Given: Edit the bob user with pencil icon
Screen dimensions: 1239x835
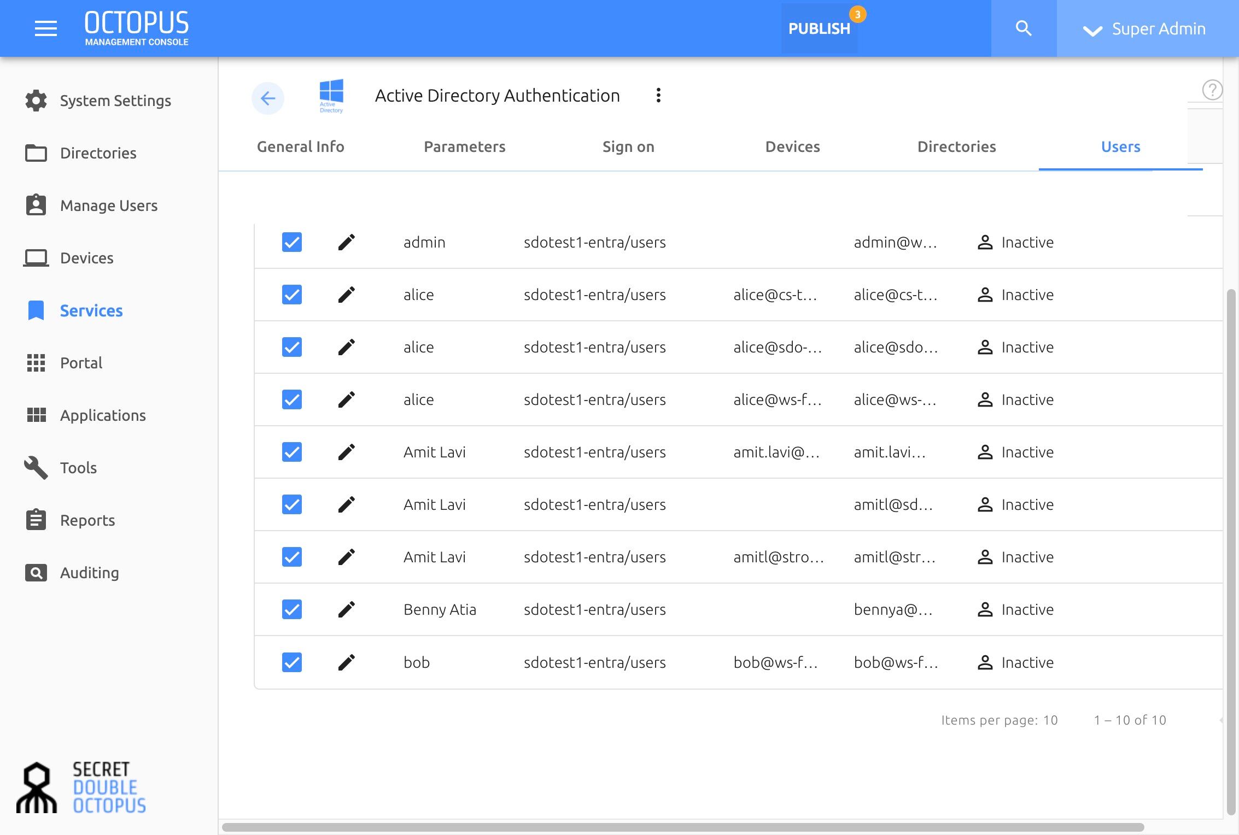Looking at the screenshot, I should click(347, 662).
